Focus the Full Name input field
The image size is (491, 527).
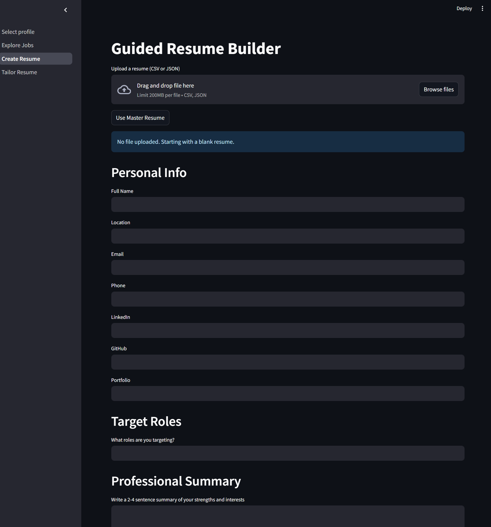pos(288,205)
